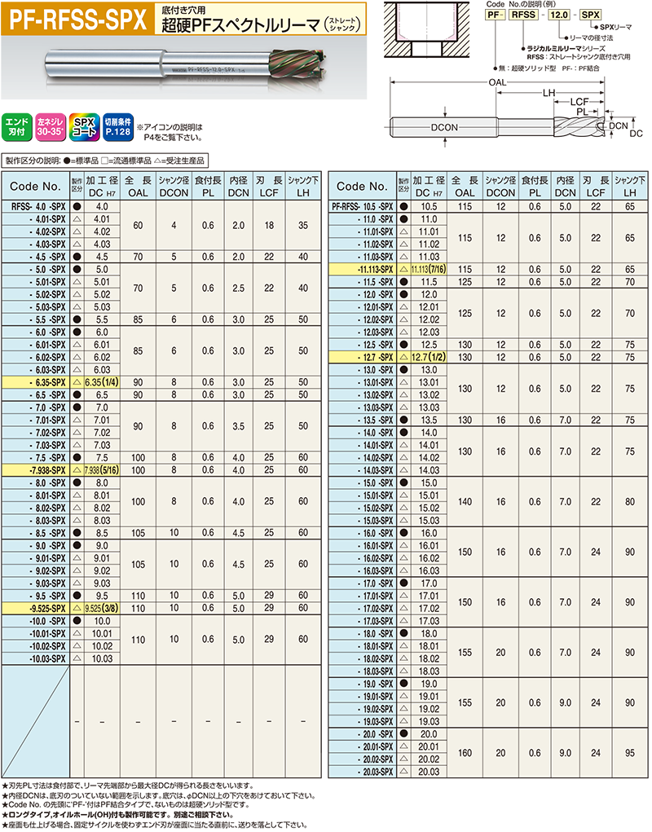
Task: Select the left table シャンク径 DCON header
Action: [174, 187]
